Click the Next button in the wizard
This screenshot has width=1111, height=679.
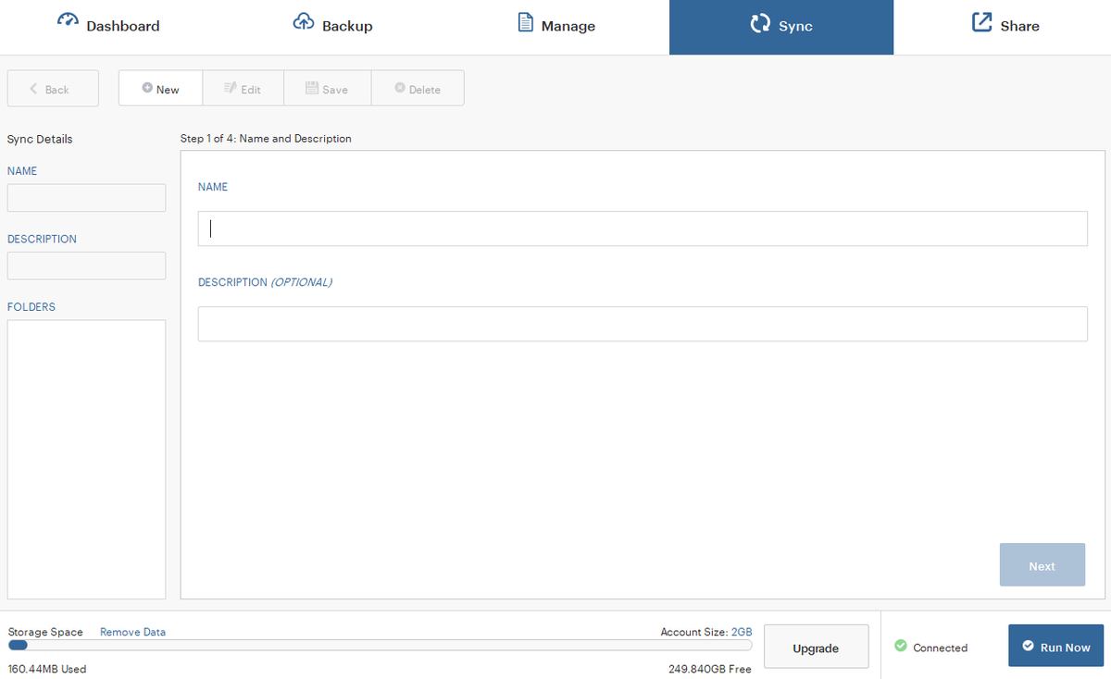coord(1042,564)
